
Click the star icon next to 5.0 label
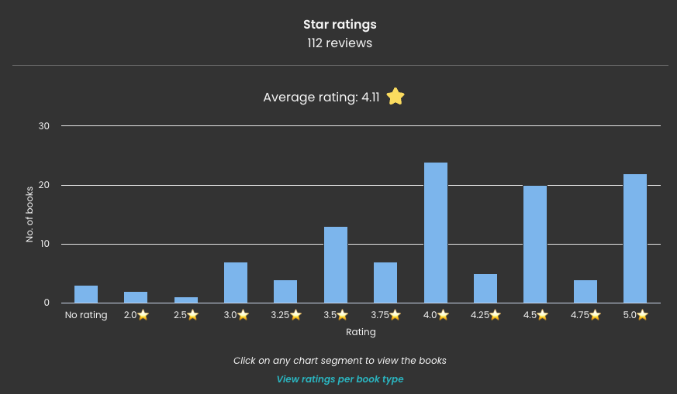pyautogui.click(x=642, y=315)
